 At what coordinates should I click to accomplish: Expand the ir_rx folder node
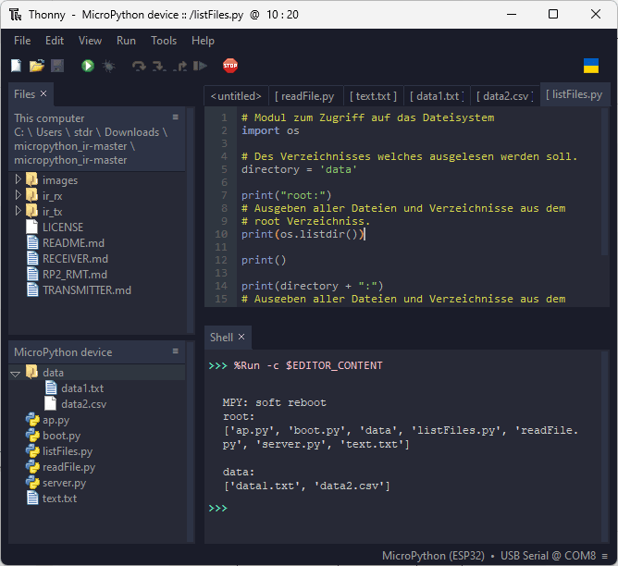click(19, 196)
